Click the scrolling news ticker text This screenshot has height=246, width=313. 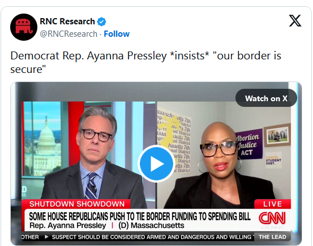coord(138,237)
